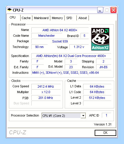This screenshot has height=144, width=124.
Task: Open the Mainboard tab
Action: tap(41, 18)
